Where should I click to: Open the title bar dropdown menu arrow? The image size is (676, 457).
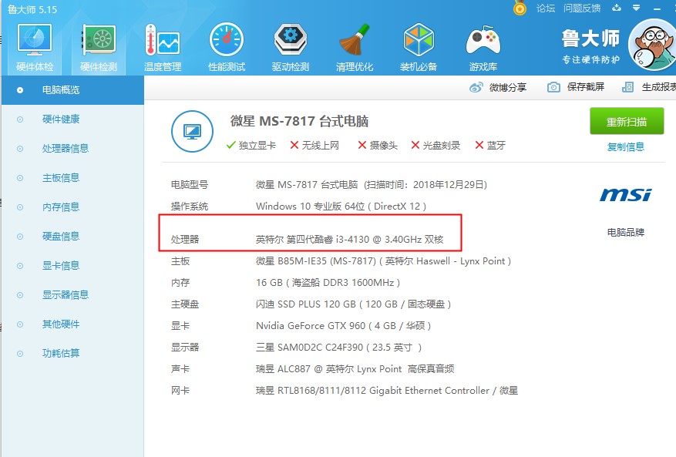coord(637,8)
